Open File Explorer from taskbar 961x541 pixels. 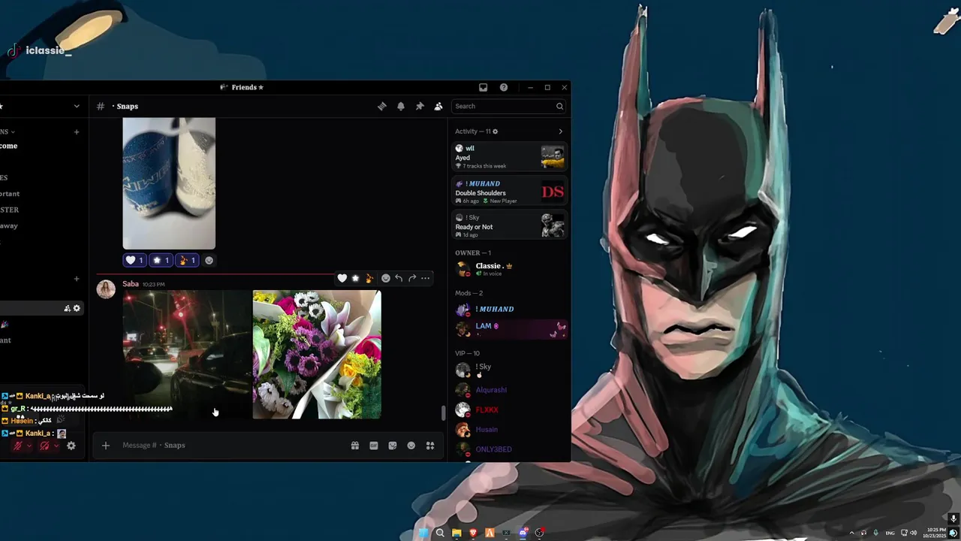click(456, 533)
